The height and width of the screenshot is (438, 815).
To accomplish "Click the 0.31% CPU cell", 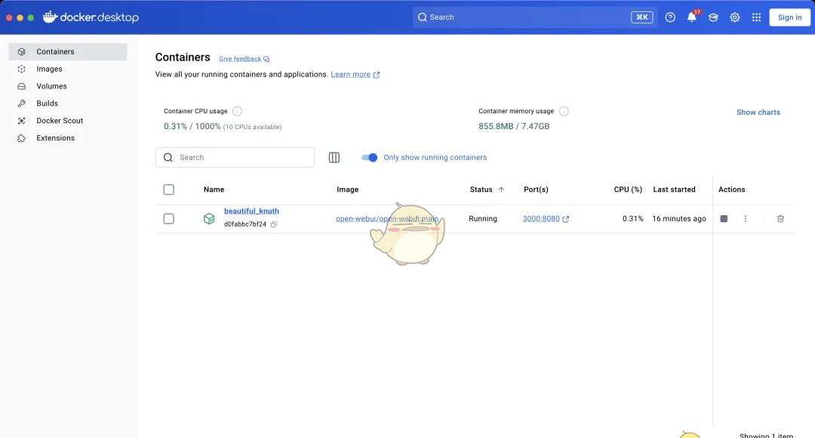I will tap(632, 218).
